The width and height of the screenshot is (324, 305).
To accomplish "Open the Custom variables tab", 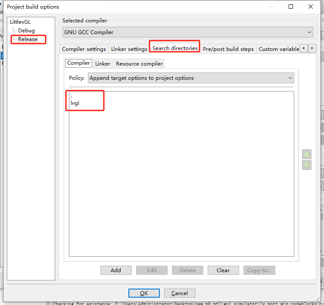I will (279, 49).
